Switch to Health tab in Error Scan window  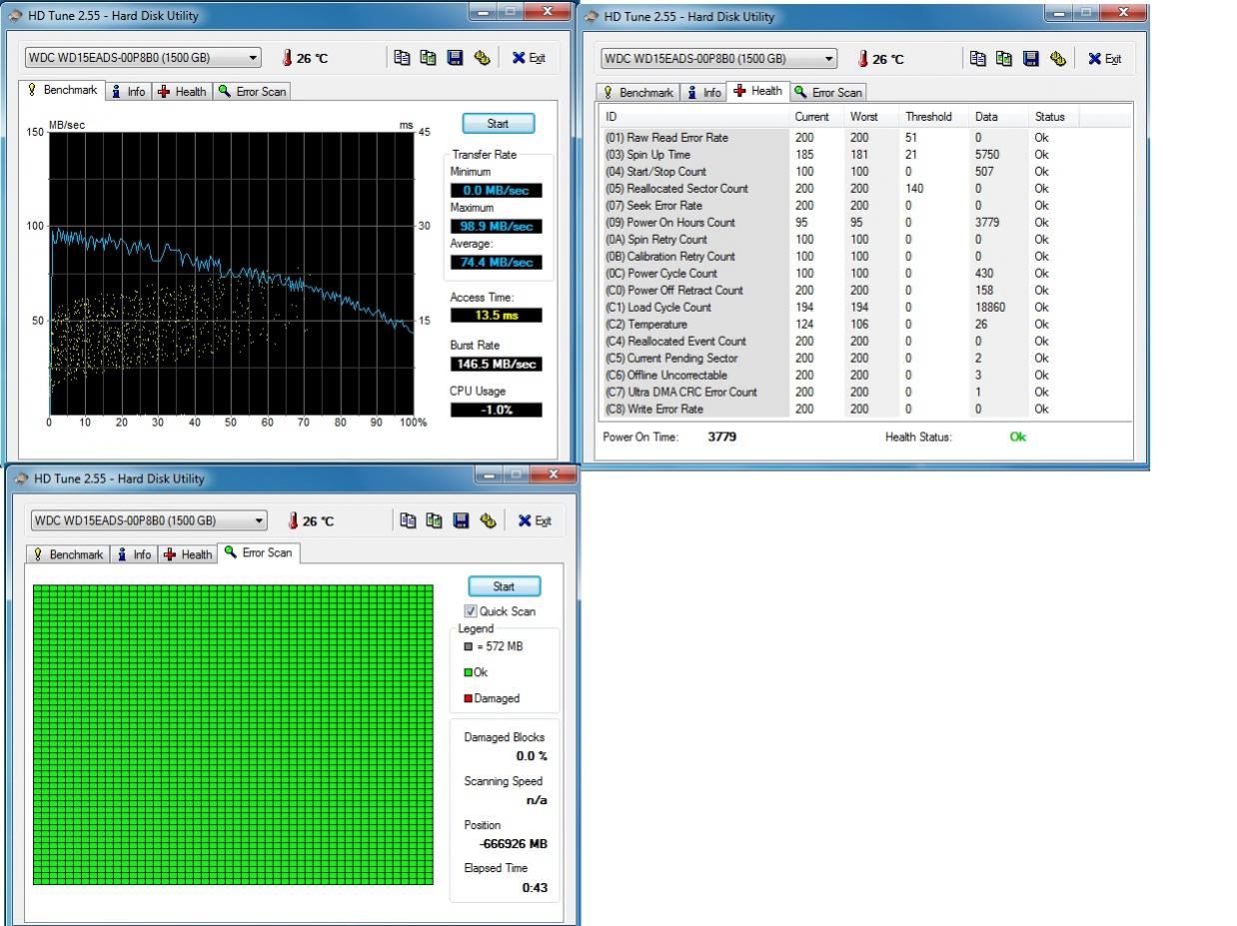tap(189, 554)
